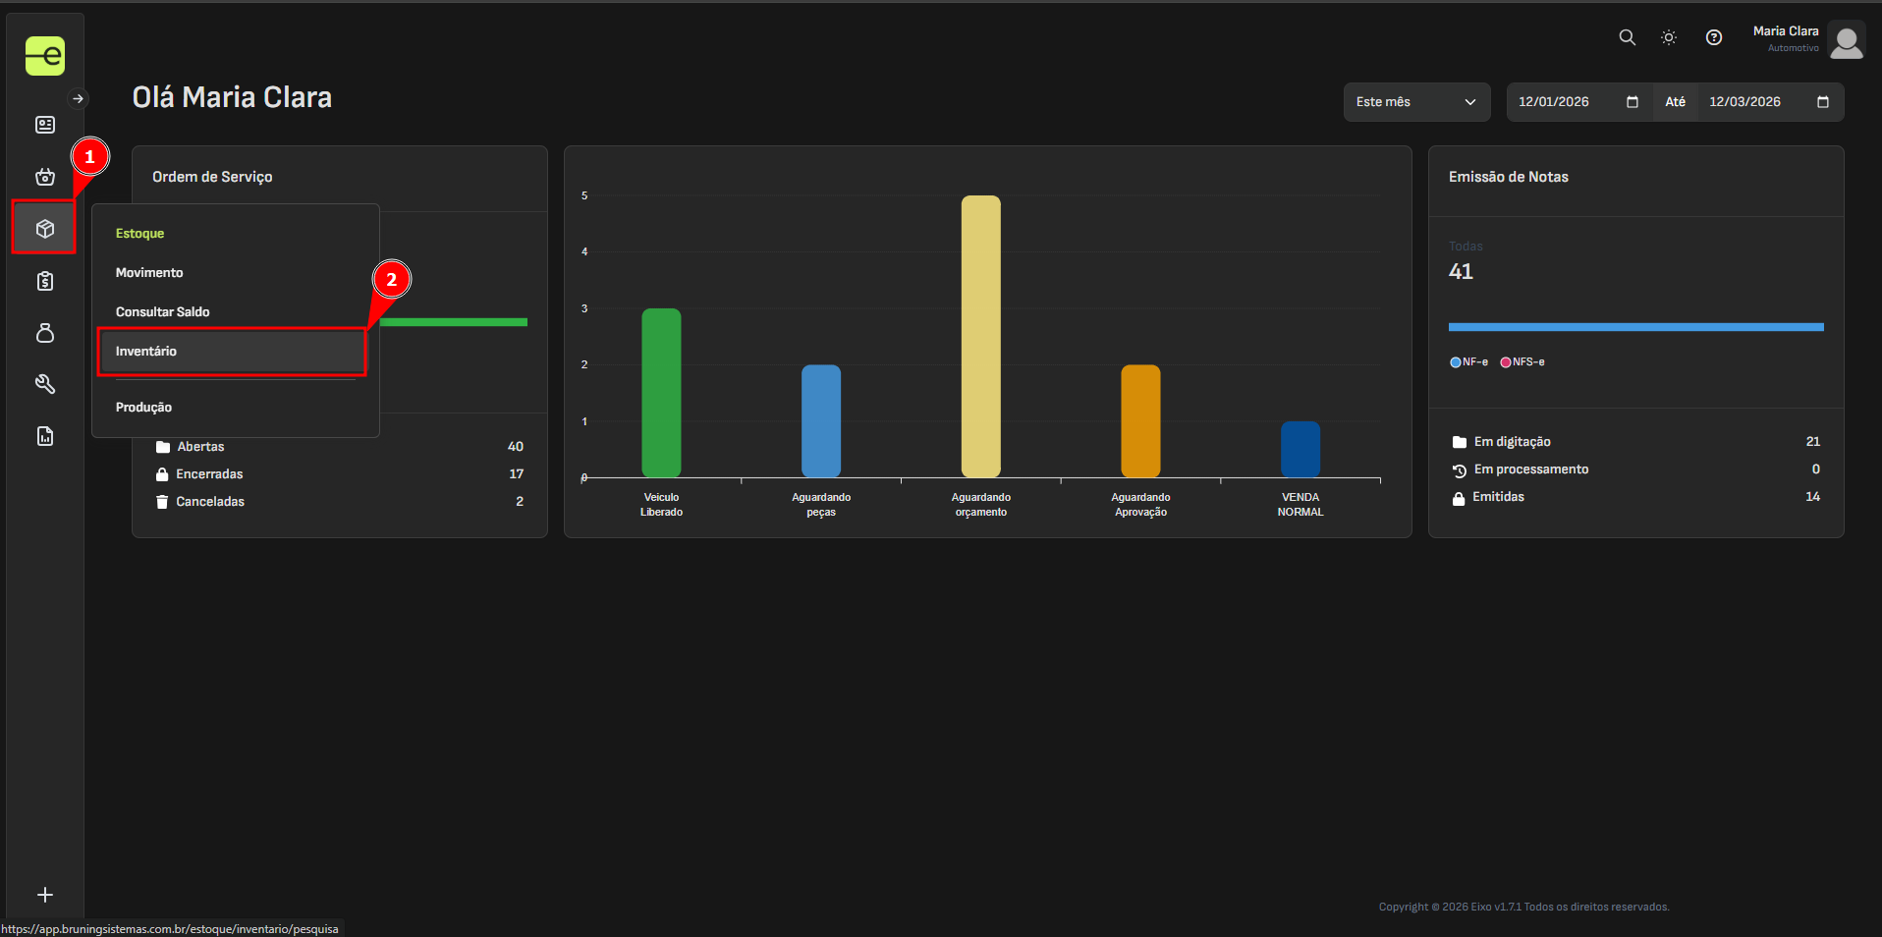Click the Movimento menu entry
The height and width of the screenshot is (937, 1882).
pos(149,273)
